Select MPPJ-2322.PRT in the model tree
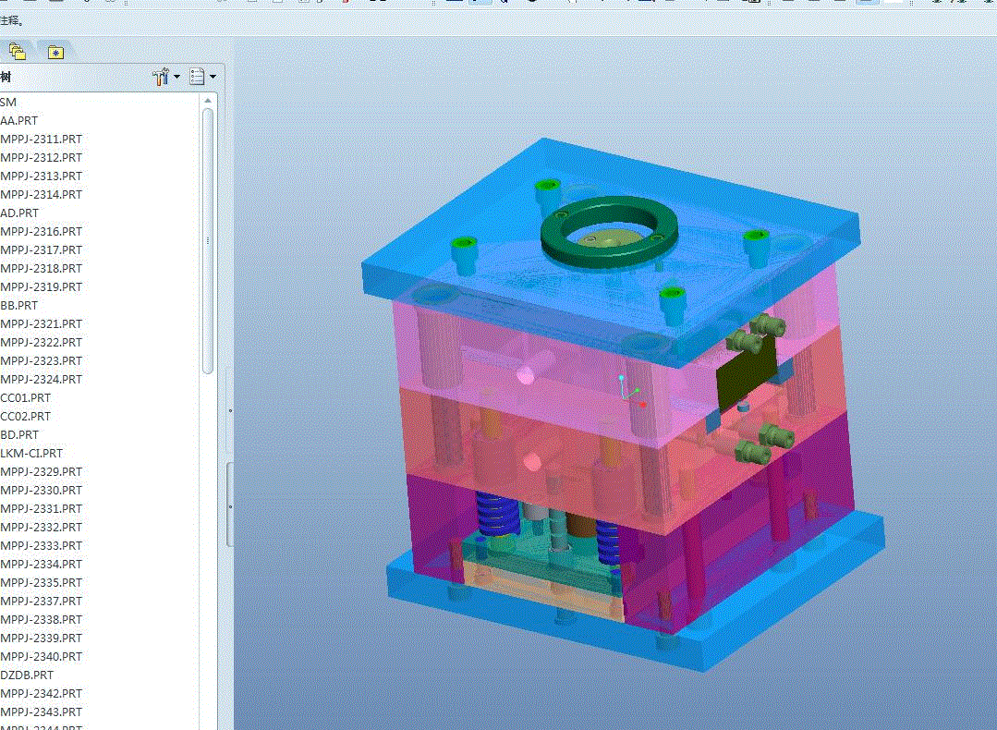 (42, 342)
